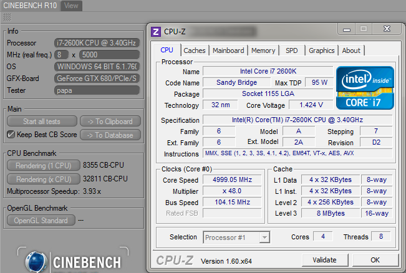Screen dimensions: 406x273
Task: Click the Instructions field listing MMX, SSE
Action: [x=297, y=153]
